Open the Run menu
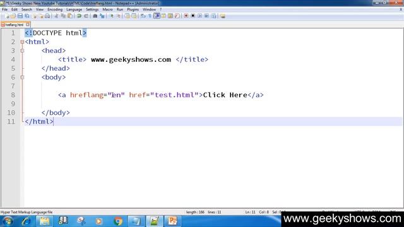The image size is (404, 227). (x=120, y=9)
